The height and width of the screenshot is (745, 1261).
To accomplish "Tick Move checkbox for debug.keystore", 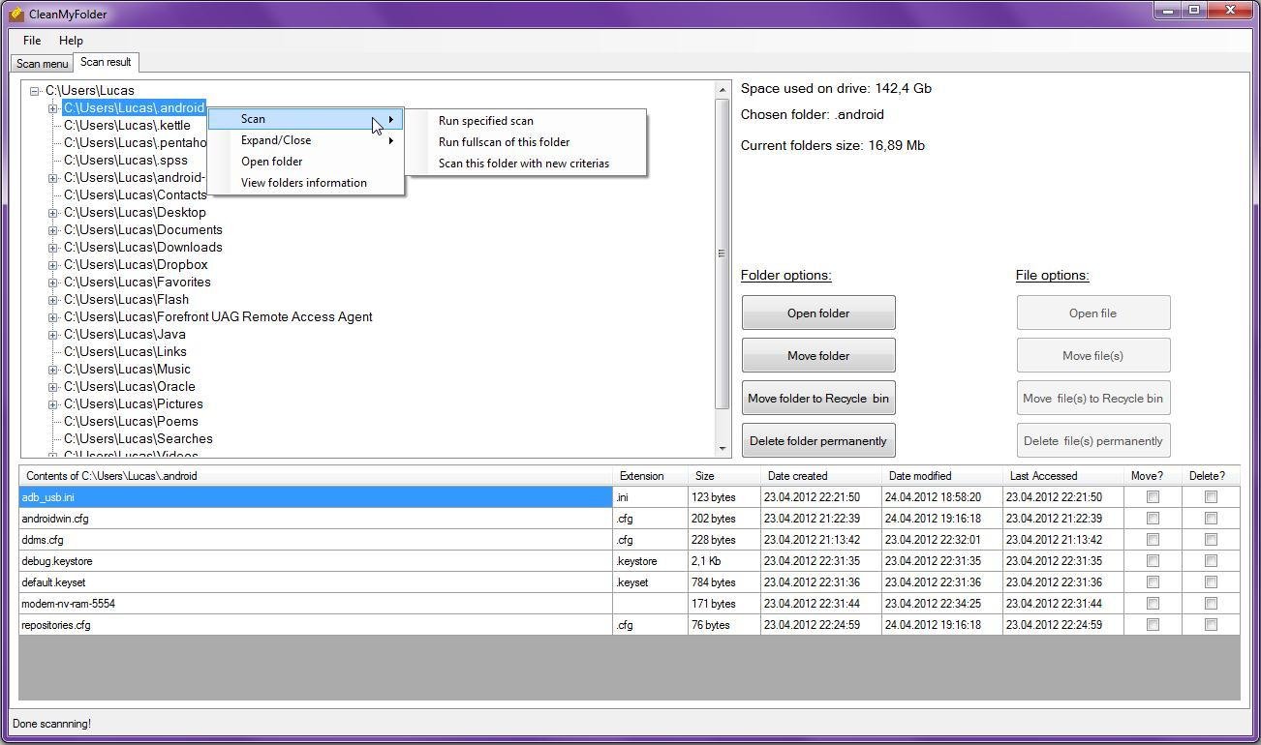I will click(x=1153, y=561).
